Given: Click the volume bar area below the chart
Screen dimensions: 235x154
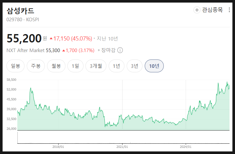Looking at the screenshot, I should coord(123,137).
